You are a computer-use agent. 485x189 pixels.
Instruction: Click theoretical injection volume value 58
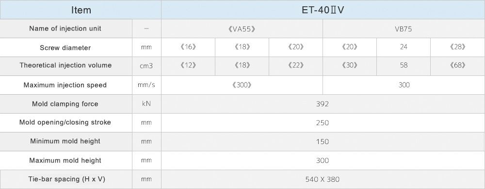(404, 66)
